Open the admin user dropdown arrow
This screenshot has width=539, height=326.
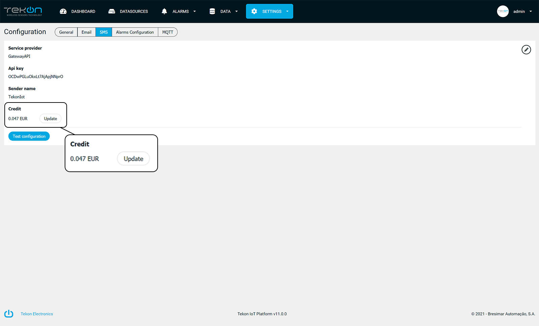pyautogui.click(x=531, y=11)
